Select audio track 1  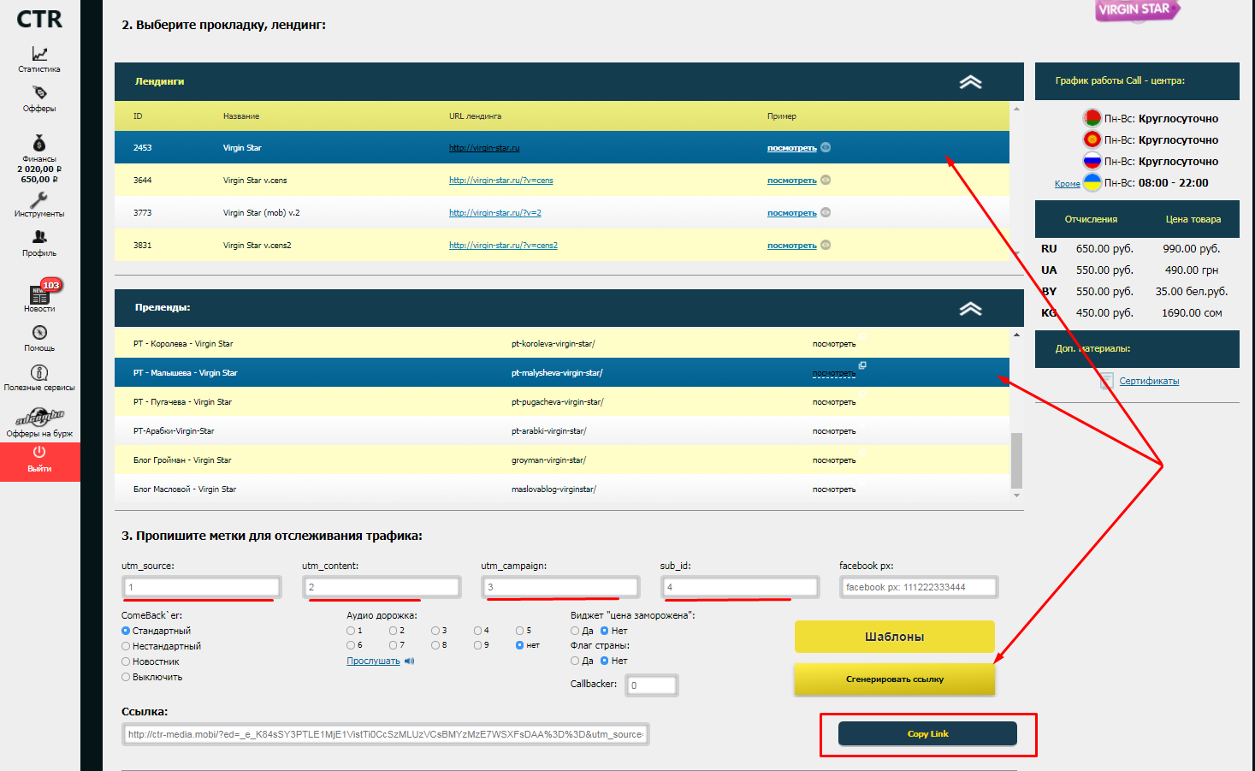pyautogui.click(x=351, y=631)
